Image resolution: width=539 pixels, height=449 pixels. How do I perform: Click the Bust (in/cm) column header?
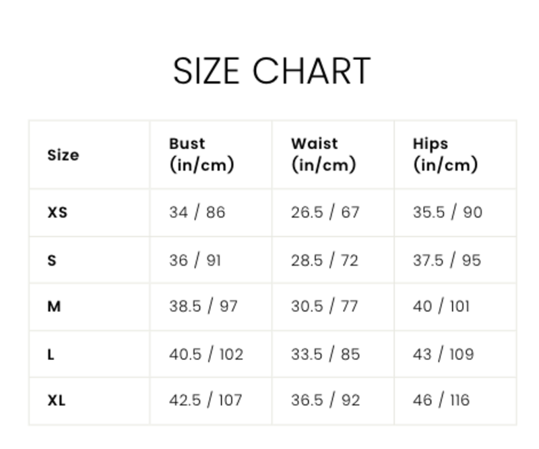click(x=201, y=154)
